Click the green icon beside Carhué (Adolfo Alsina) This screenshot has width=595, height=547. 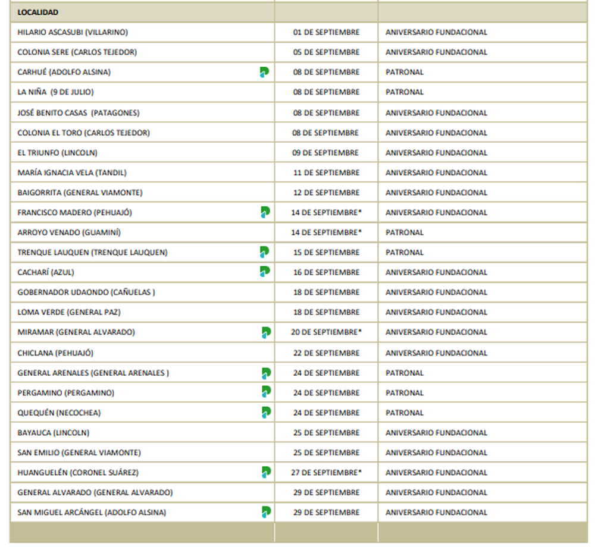pos(264,72)
